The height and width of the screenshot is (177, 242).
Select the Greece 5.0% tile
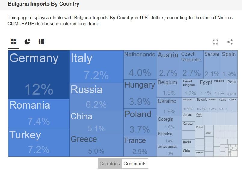point(96,145)
